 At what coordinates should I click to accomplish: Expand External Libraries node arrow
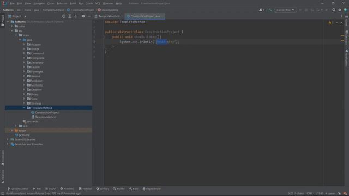[8, 139]
